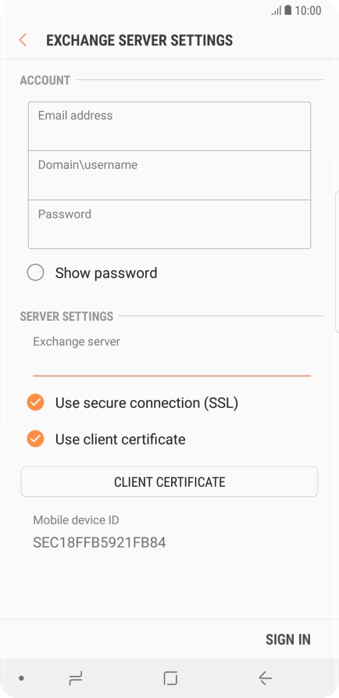Tap the Email address field
Screen dimensions: 339x698
click(x=169, y=127)
